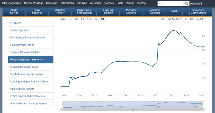Open Payment Systems menu
The height and width of the screenshot is (113, 215).
tap(131, 11)
